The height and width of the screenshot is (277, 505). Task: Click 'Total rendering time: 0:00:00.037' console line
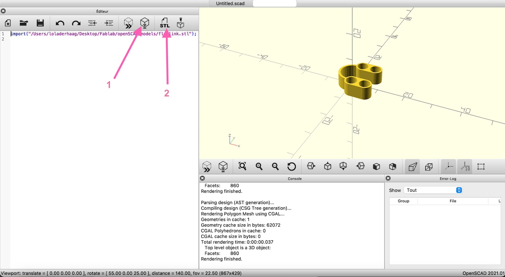click(237, 242)
